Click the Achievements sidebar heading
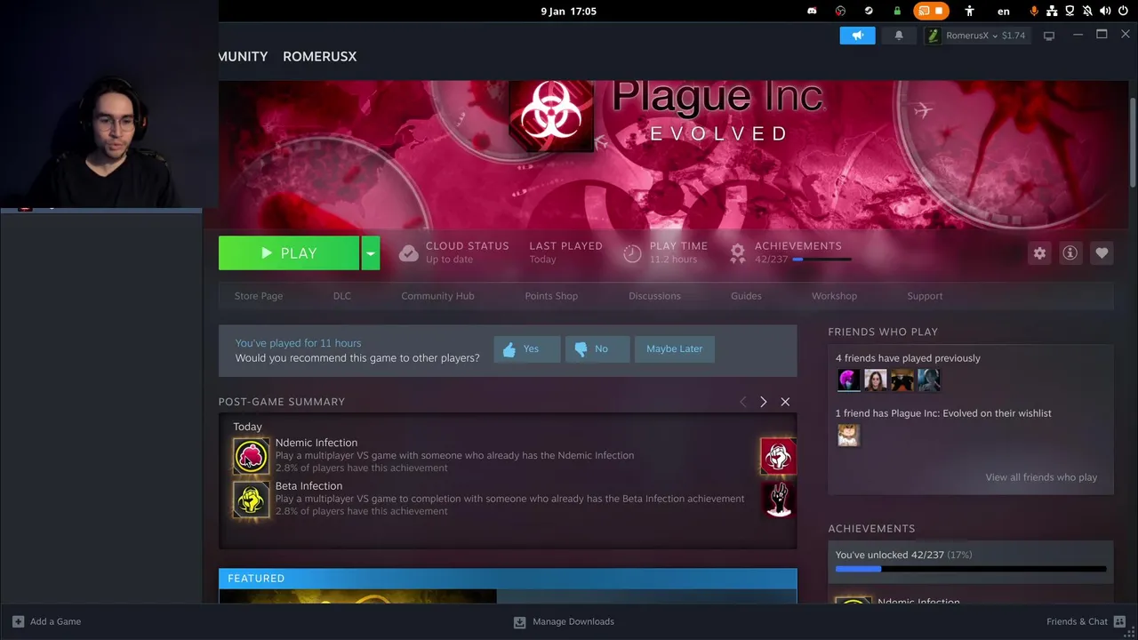 pos(871,528)
